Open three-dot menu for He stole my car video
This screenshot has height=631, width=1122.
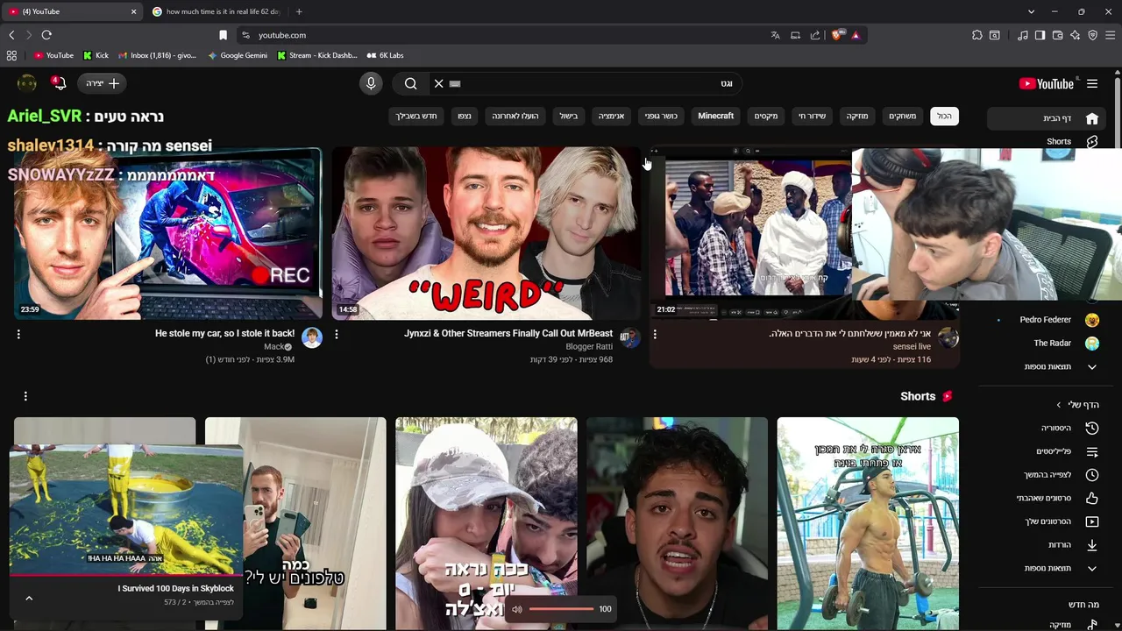tap(18, 334)
